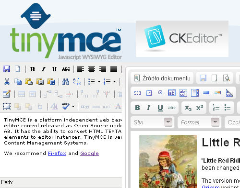Follow the Grimm link in CKEditor
This screenshot has width=240, height=188.
[x=211, y=187]
